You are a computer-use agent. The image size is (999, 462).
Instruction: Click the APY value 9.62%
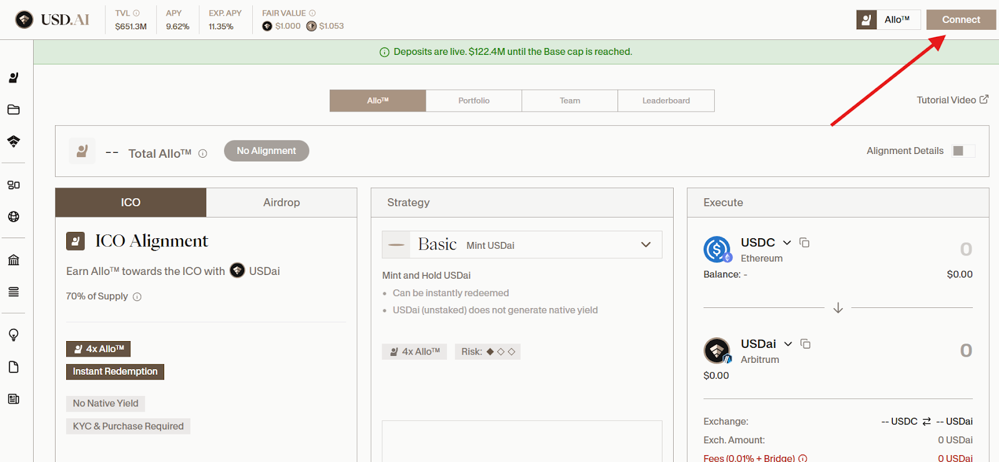(177, 26)
